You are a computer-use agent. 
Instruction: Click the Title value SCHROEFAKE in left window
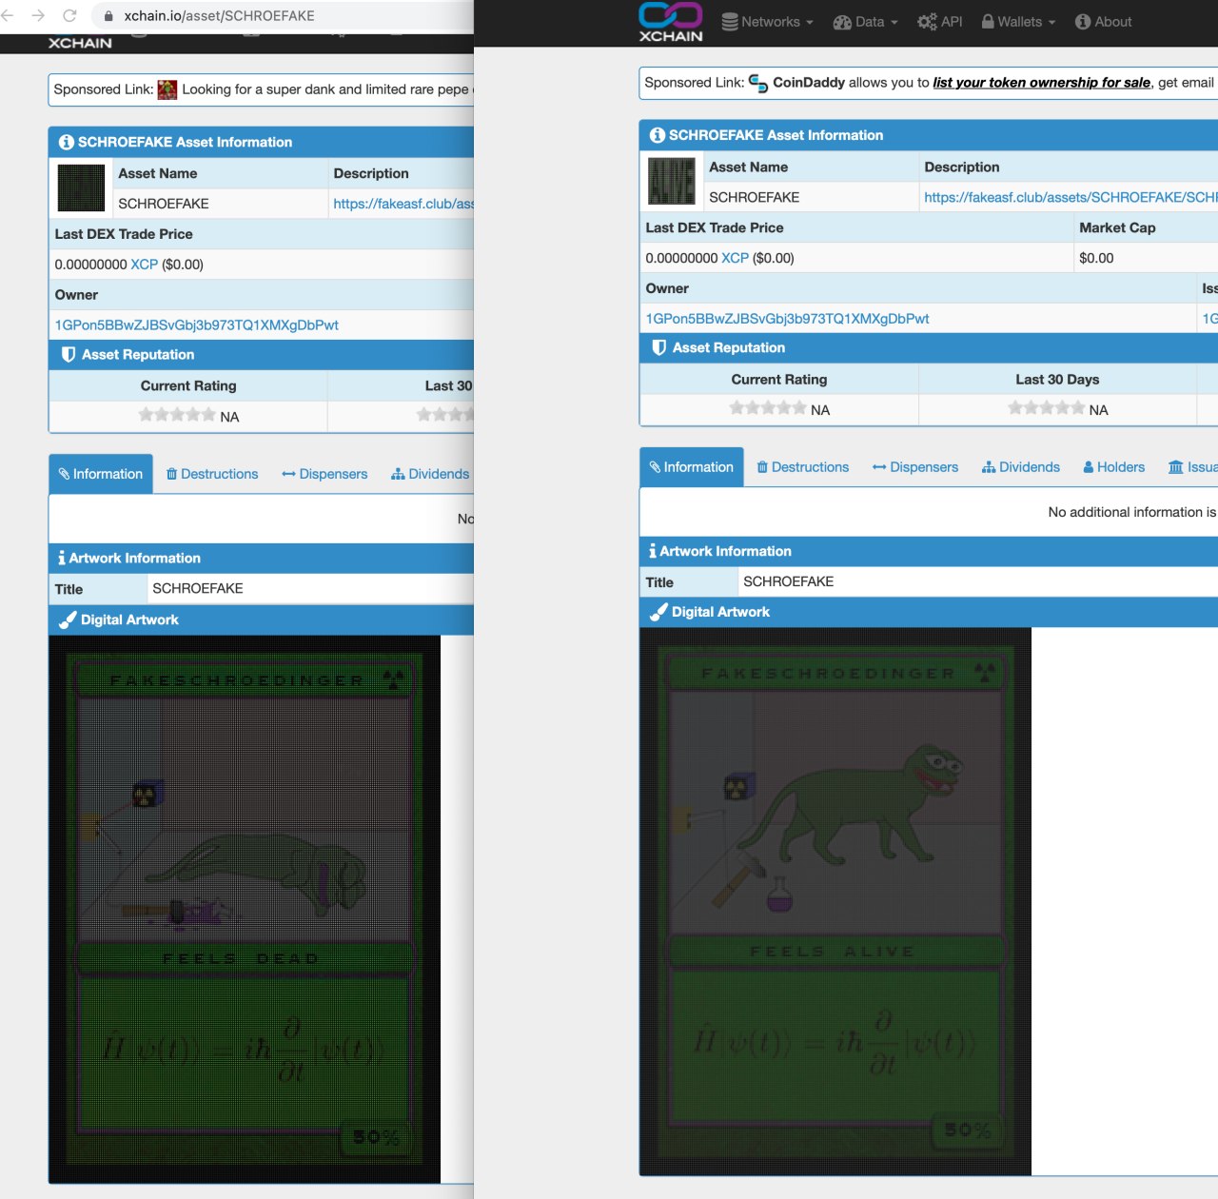pos(198,588)
